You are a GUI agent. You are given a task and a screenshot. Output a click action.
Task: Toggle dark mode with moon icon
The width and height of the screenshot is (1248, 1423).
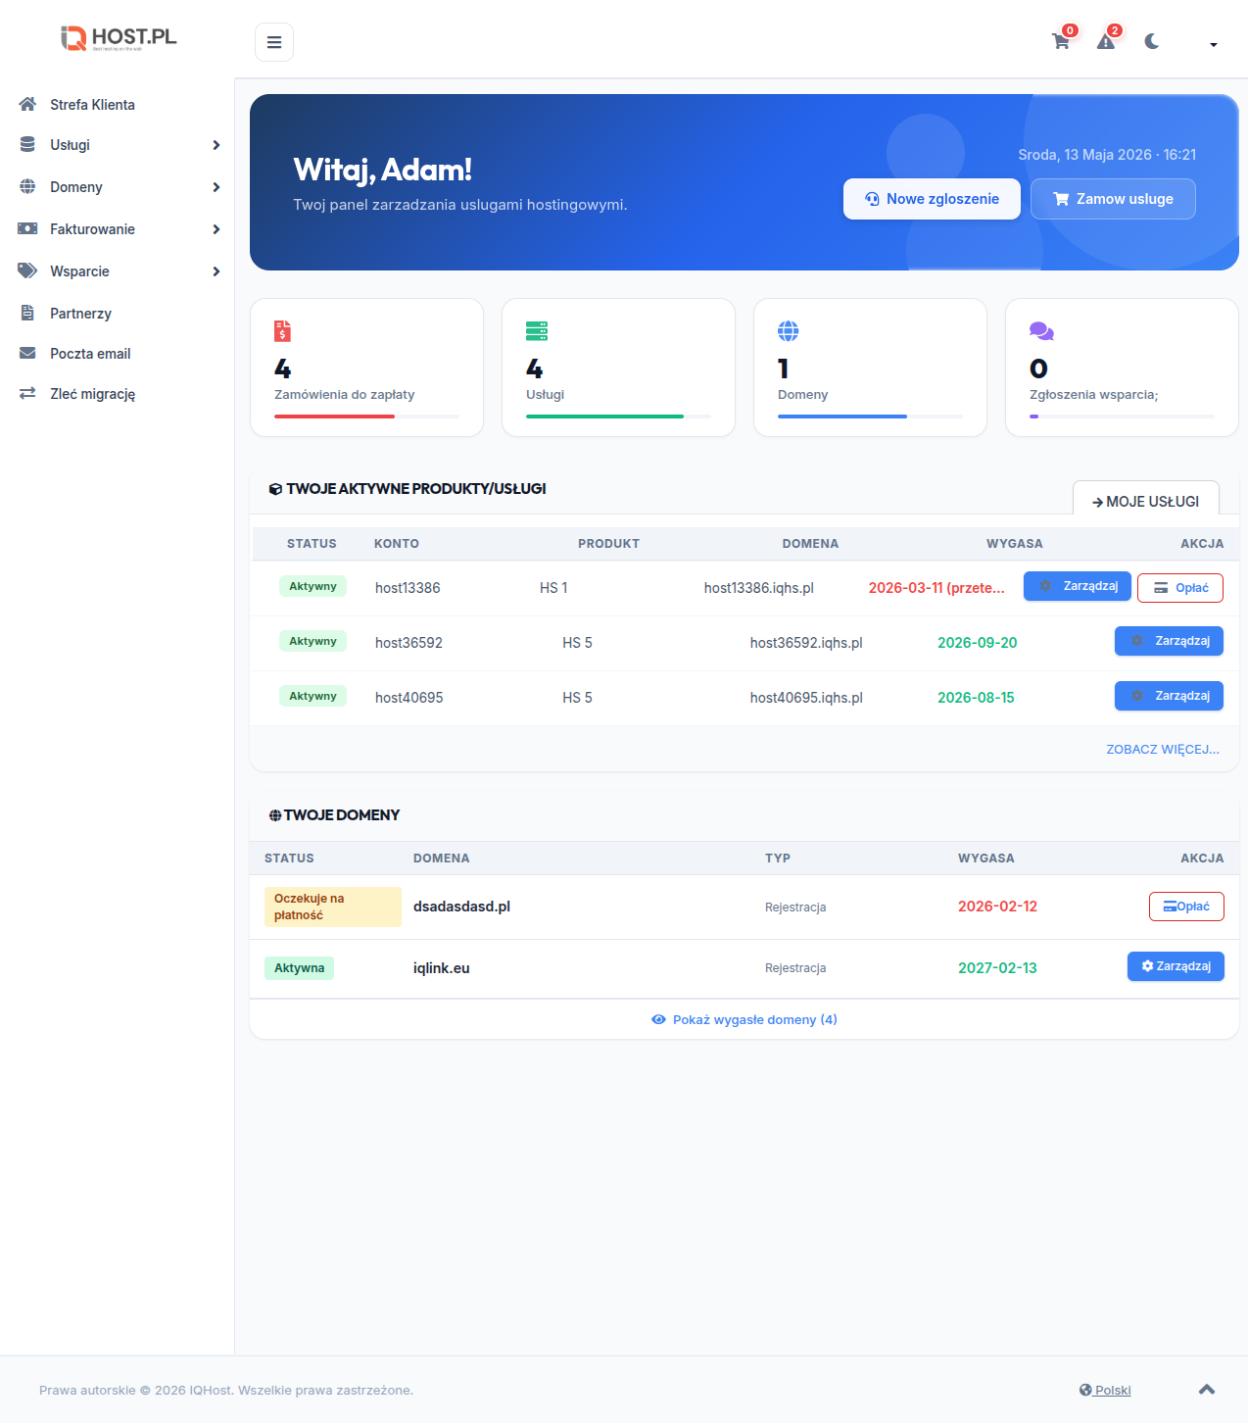1152,41
